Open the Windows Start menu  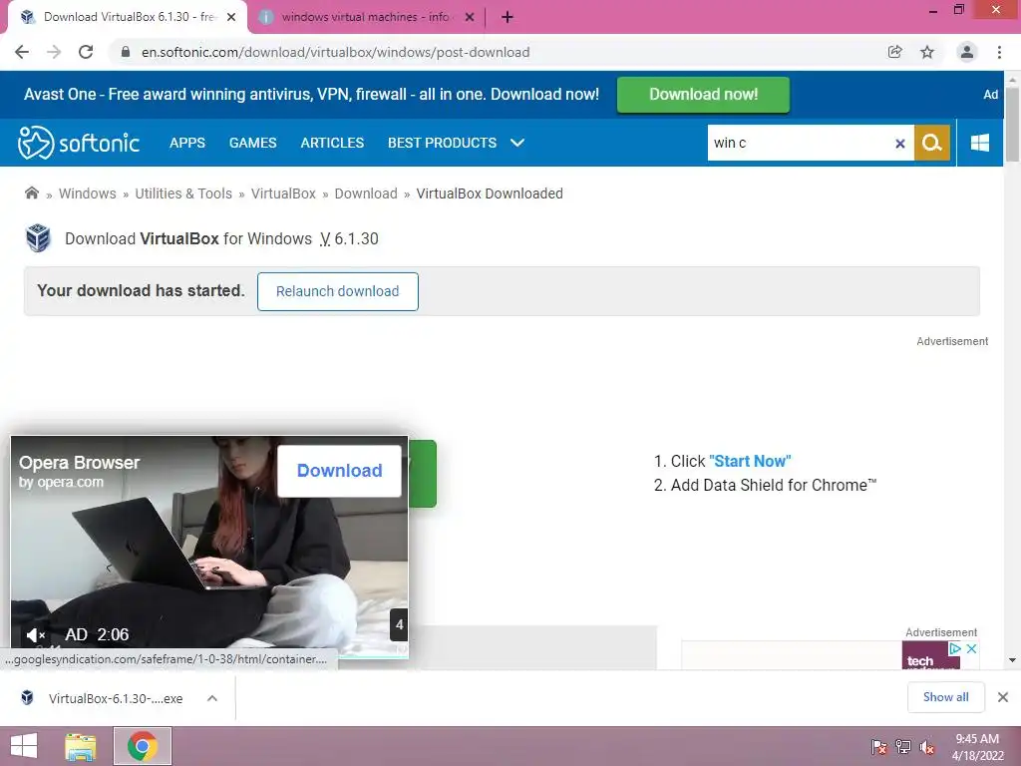24,746
